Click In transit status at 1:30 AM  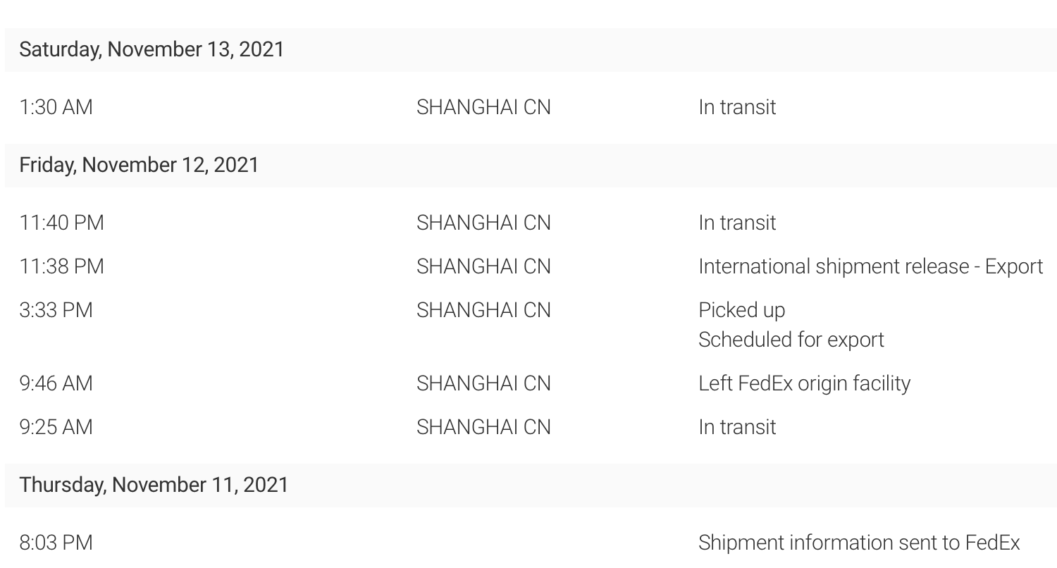point(737,107)
